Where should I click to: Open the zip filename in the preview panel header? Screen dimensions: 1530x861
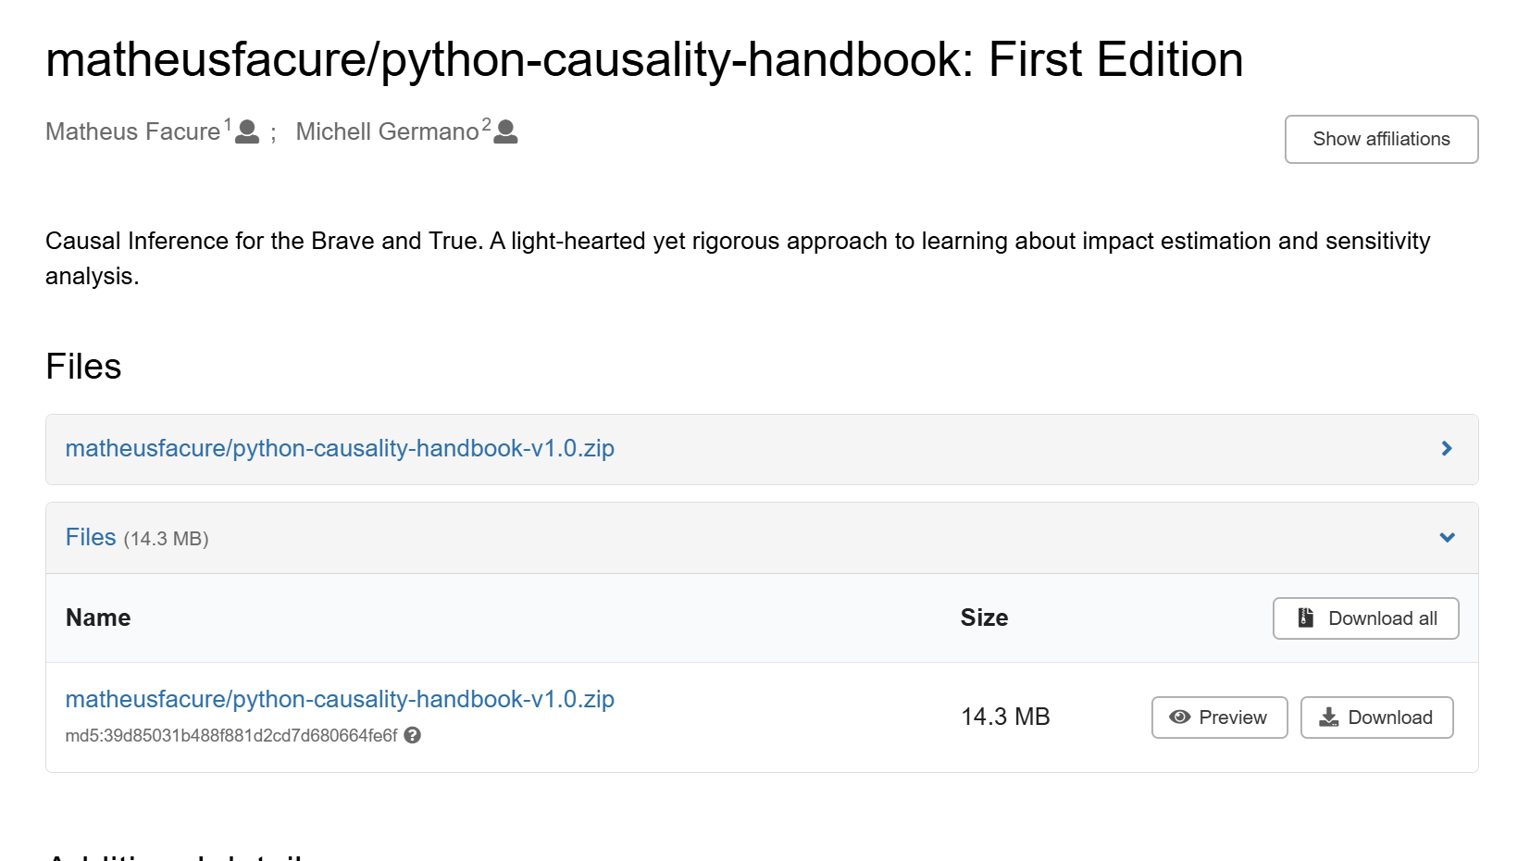(x=340, y=449)
